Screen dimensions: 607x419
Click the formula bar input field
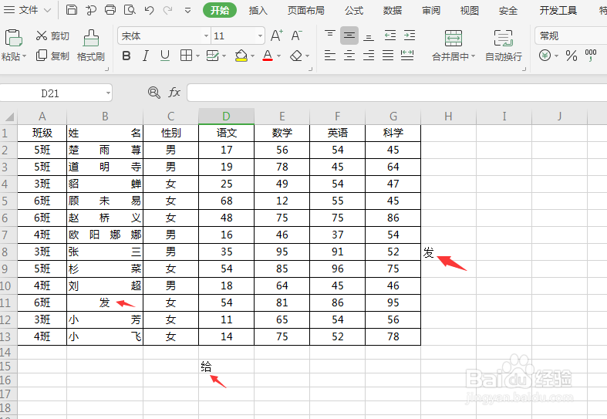(396, 93)
